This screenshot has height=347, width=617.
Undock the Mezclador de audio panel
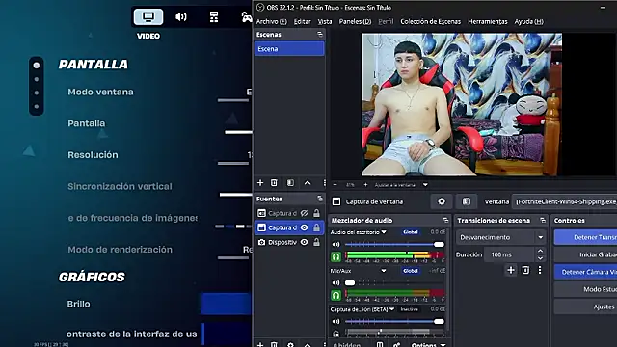(x=445, y=221)
